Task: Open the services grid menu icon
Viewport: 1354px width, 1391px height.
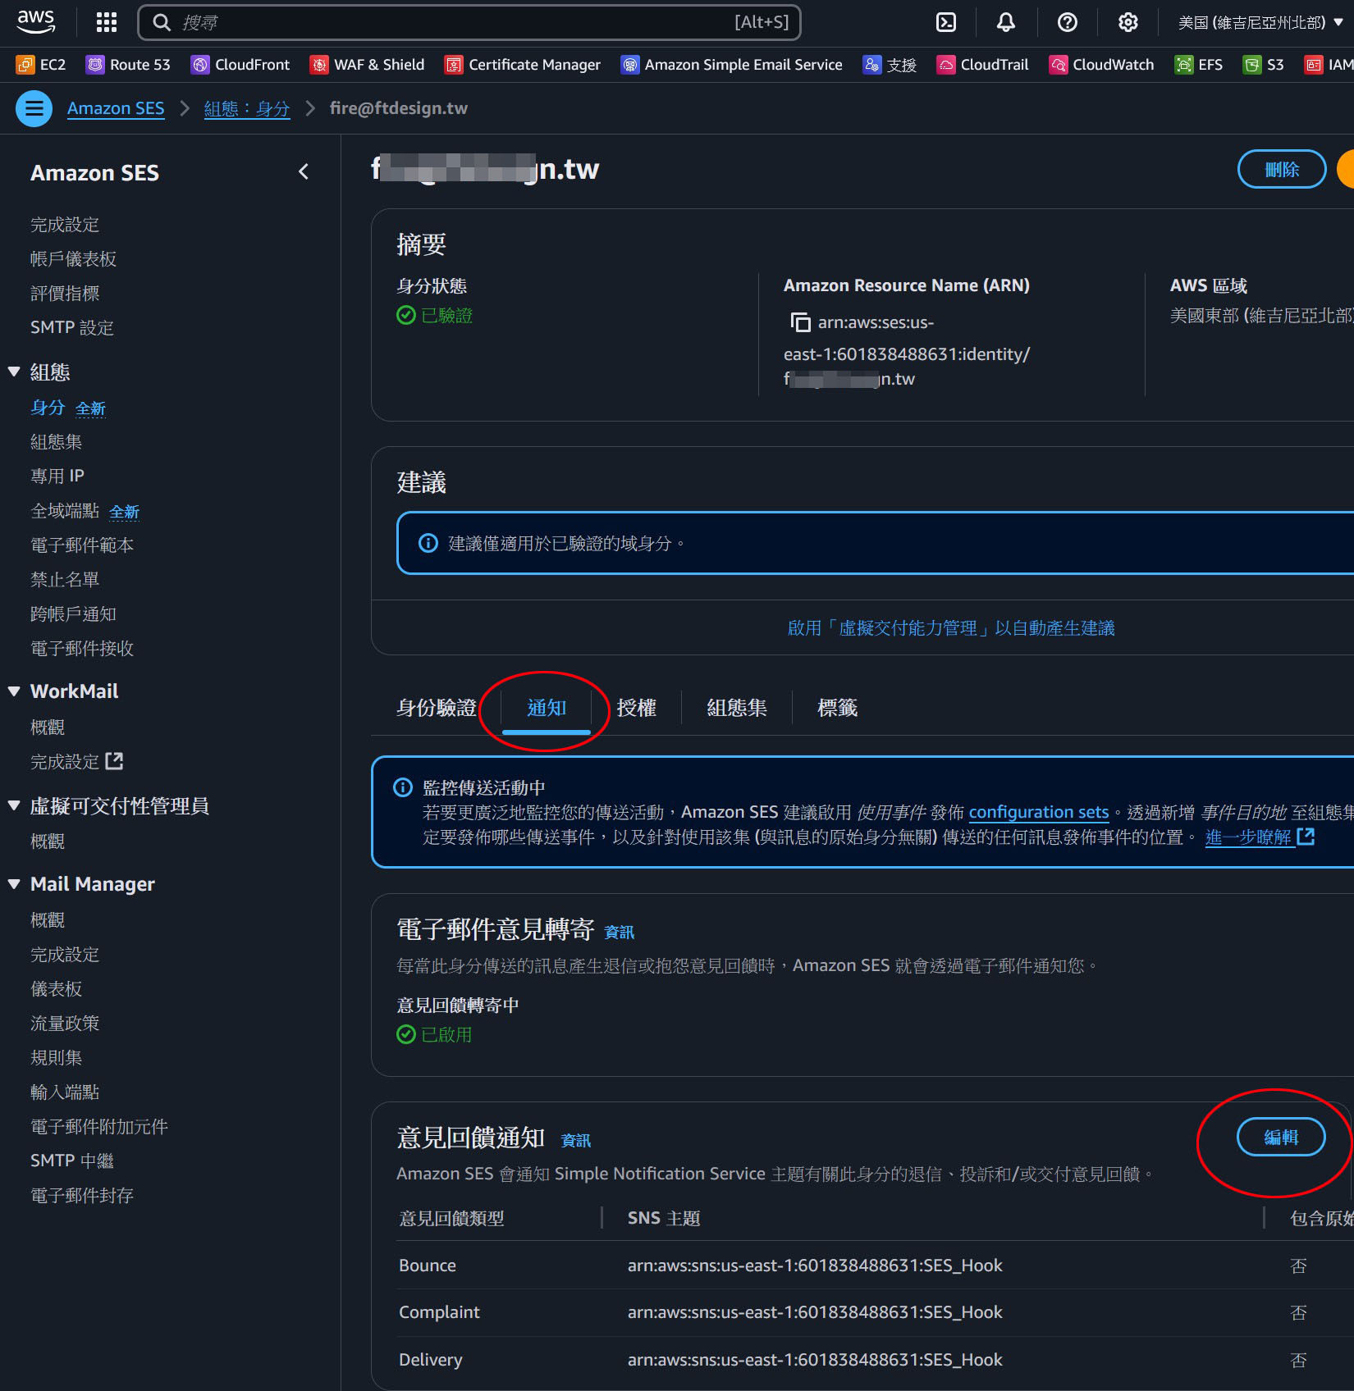Action: pos(107,22)
